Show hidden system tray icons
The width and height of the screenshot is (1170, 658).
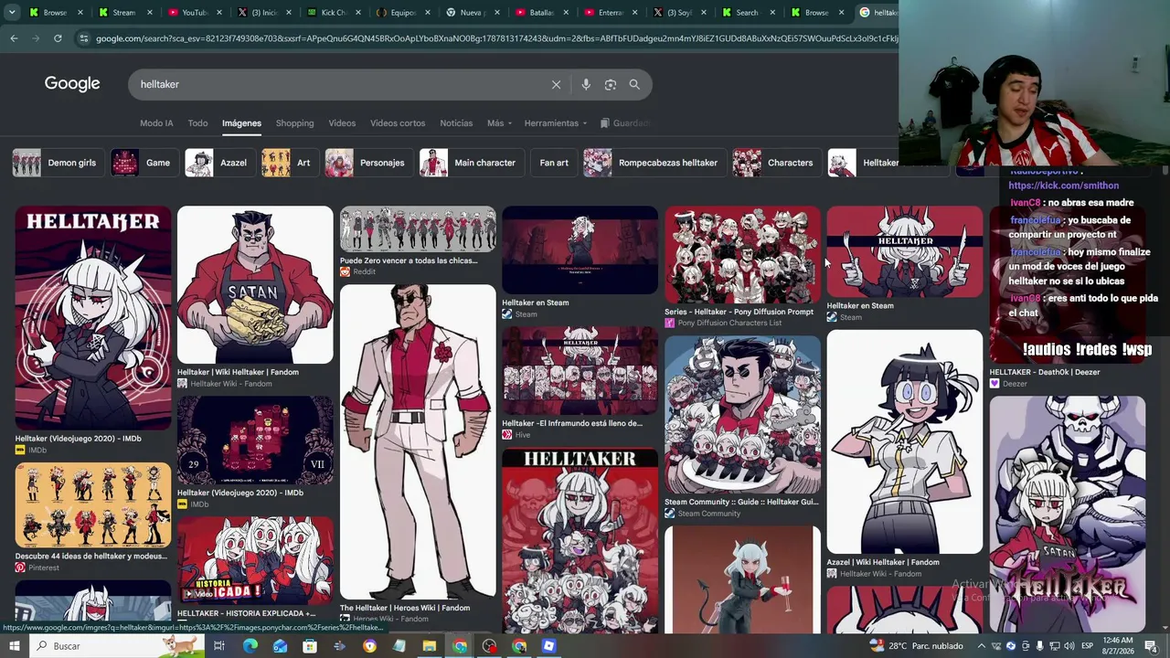[982, 646]
